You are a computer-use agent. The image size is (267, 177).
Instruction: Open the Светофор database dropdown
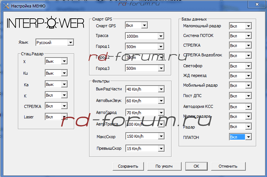click(248, 66)
